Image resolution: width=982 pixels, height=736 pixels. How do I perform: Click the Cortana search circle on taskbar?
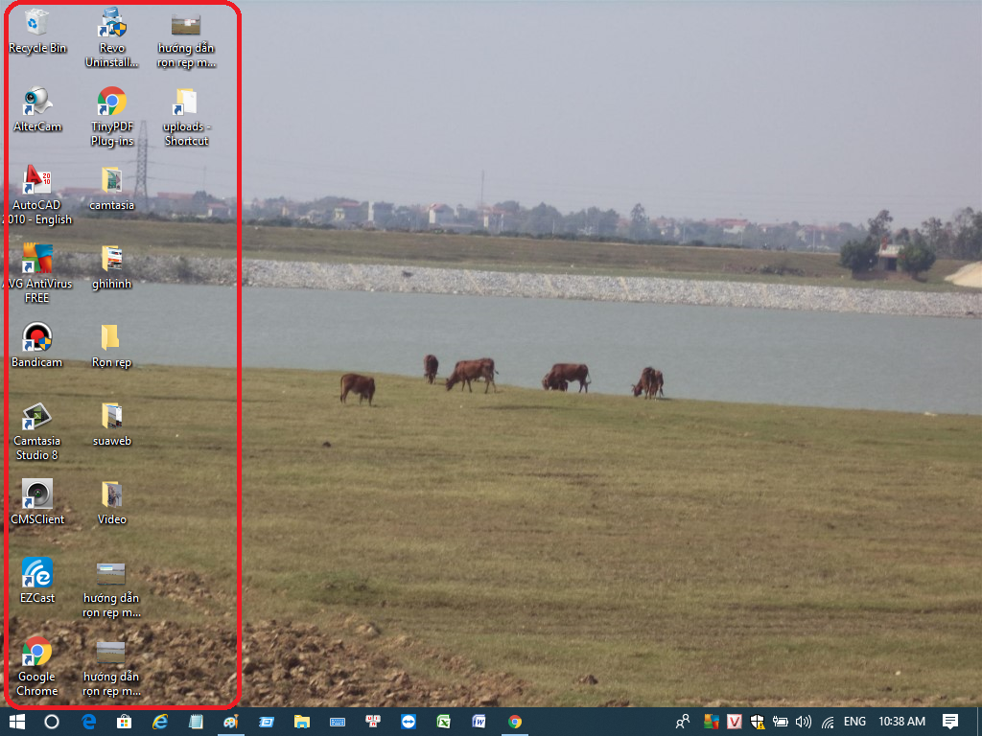pos(52,722)
